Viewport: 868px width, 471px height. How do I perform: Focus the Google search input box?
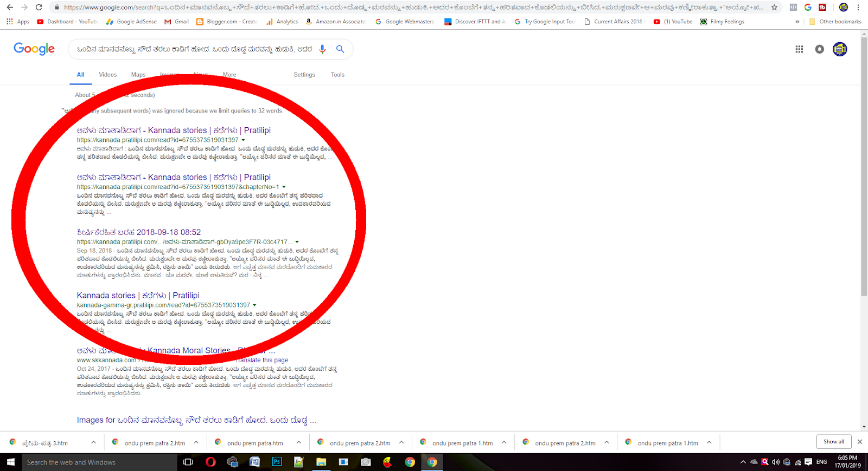[194, 49]
